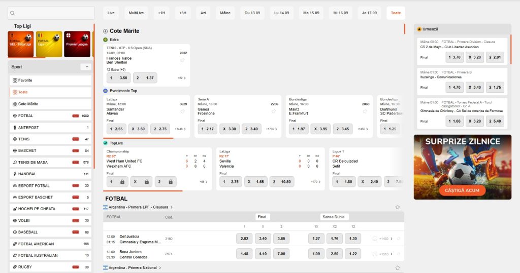This screenshot has width=520, height=273.
Task: Click the TopLive section icon
Action: click(106, 143)
